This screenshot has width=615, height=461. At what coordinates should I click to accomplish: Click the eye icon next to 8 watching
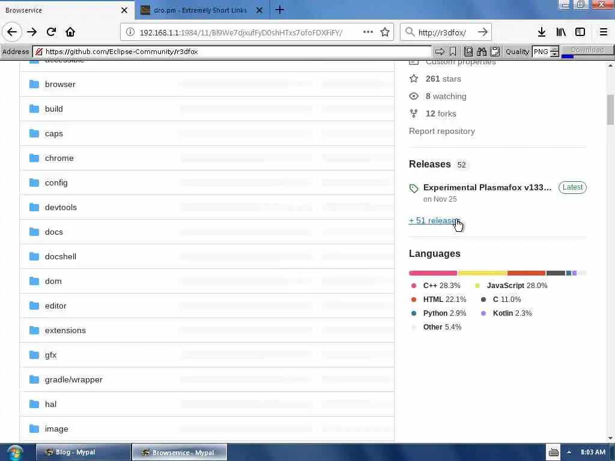pos(414,96)
